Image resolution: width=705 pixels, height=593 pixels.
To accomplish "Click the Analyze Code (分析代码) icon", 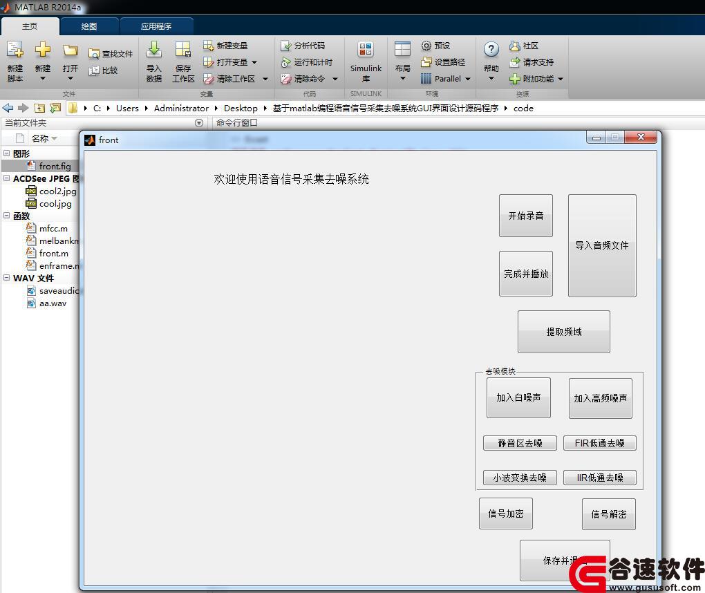I will [286, 46].
